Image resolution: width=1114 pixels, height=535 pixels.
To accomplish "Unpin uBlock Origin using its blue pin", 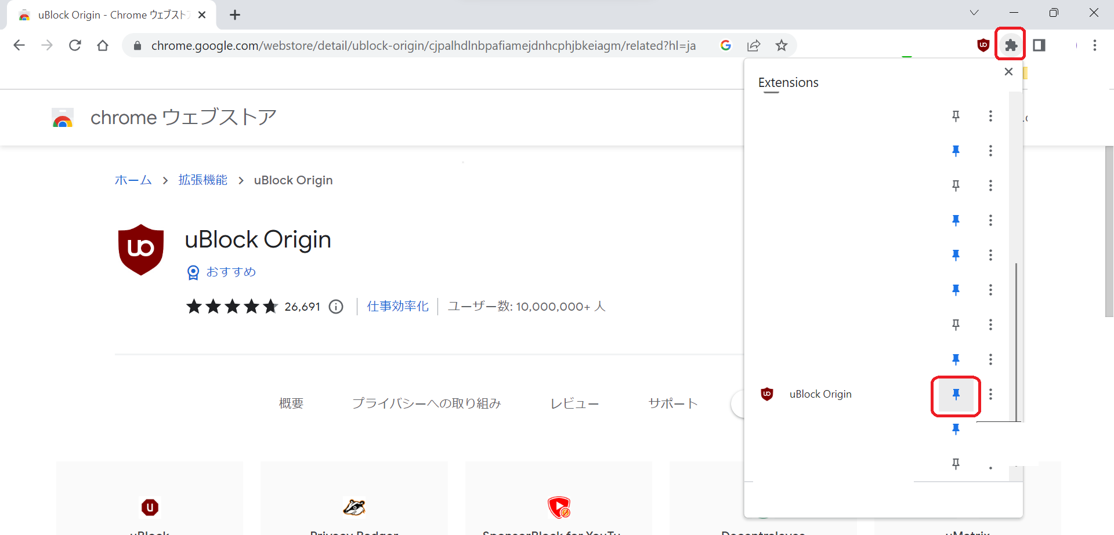I will tap(956, 394).
